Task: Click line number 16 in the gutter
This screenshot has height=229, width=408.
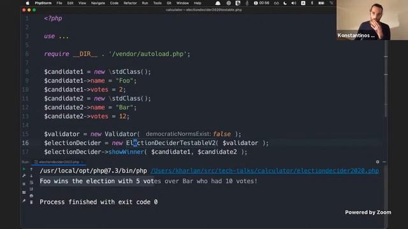Action: coord(25,142)
